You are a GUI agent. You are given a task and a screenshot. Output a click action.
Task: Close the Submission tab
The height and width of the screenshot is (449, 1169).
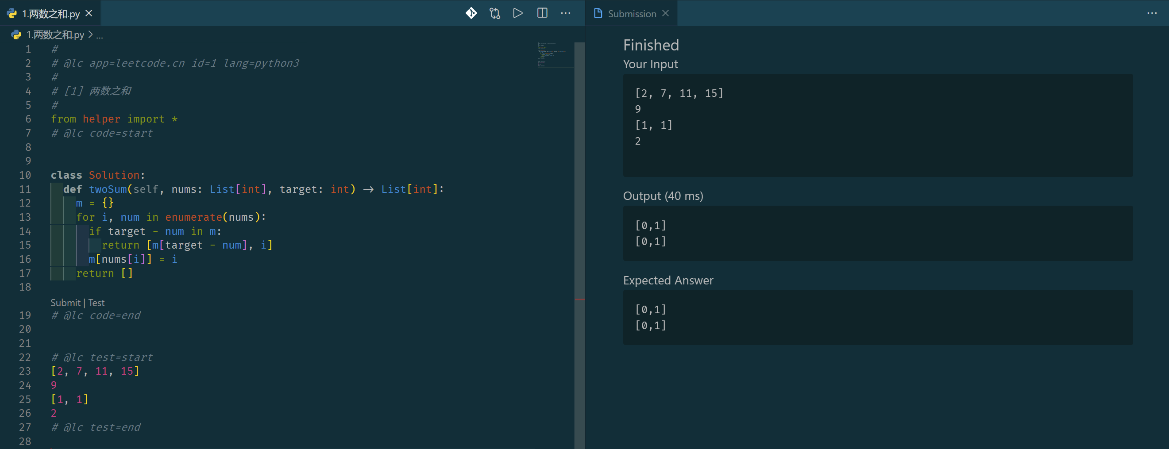pyautogui.click(x=665, y=13)
